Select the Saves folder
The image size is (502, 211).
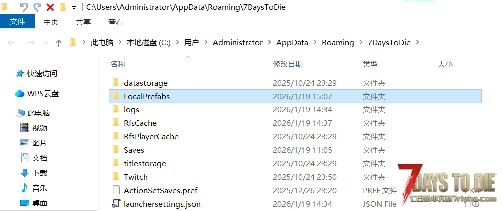pyautogui.click(x=134, y=150)
